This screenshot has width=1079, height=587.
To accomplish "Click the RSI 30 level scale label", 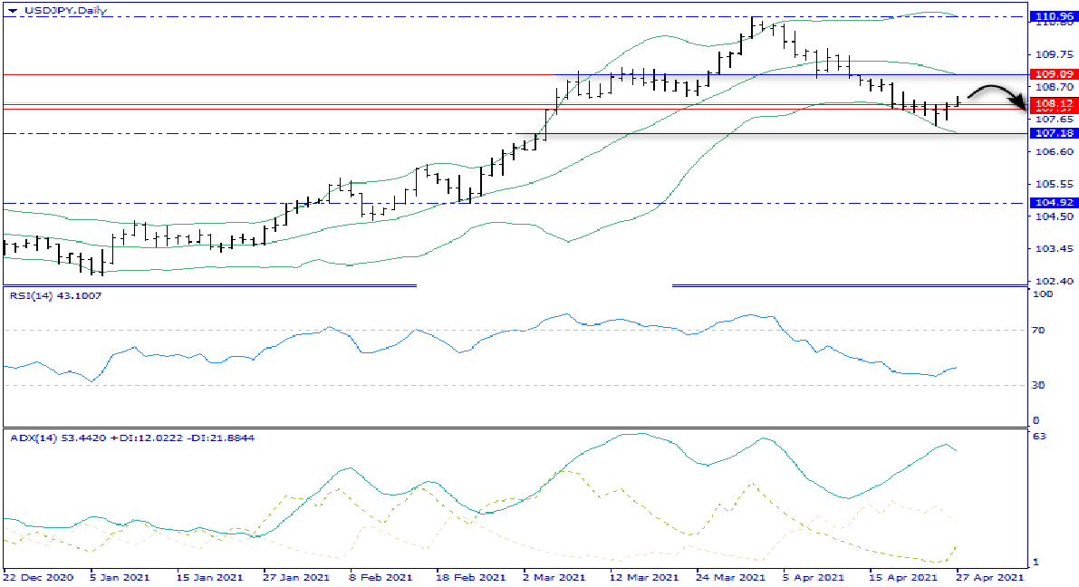I will tap(1040, 385).
